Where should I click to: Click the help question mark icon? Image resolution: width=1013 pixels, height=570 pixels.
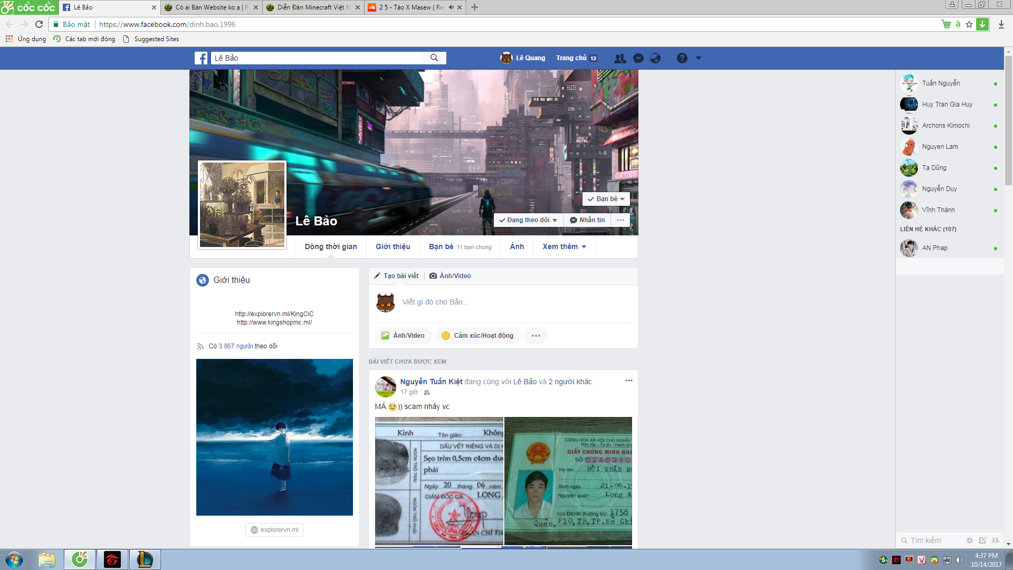point(682,58)
